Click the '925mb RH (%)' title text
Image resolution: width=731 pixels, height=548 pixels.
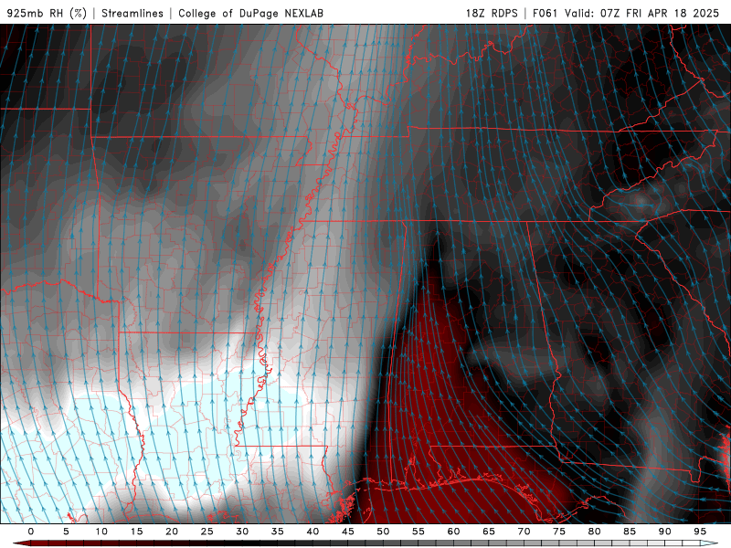(x=48, y=13)
